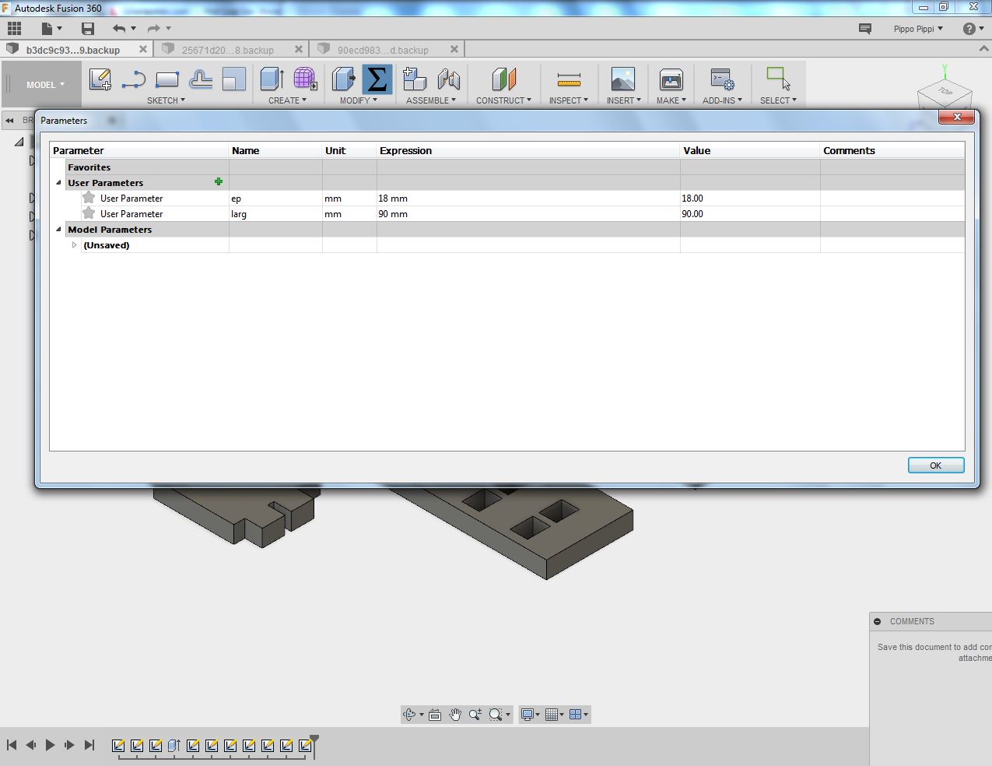Click the Save icon
992x766 pixels.
coord(88,29)
